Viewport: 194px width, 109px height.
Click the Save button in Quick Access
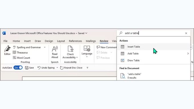pos(29,68)
